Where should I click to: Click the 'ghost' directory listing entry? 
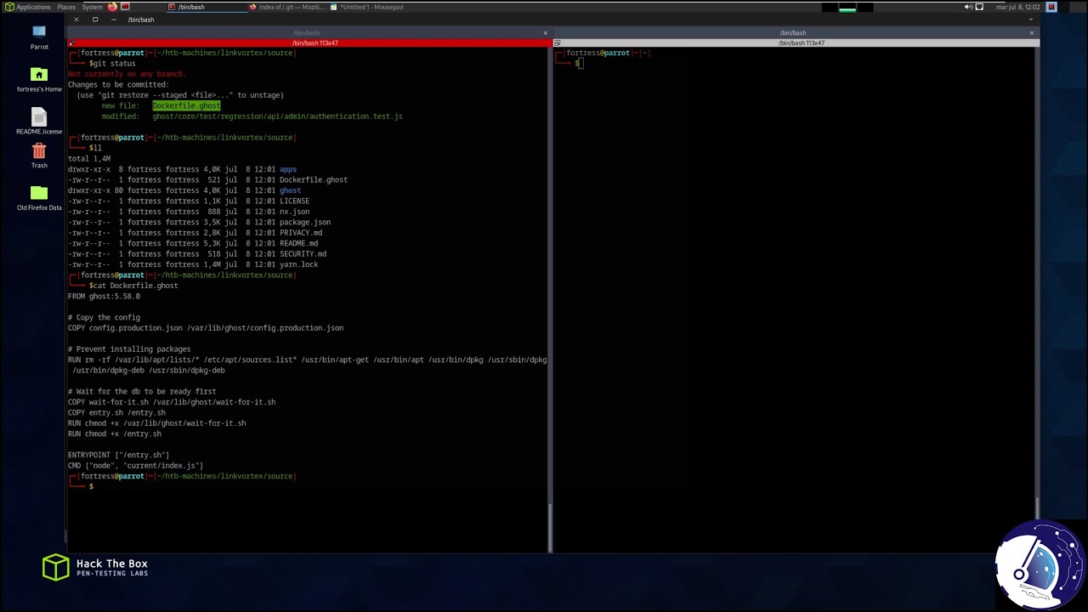coord(290,190)
